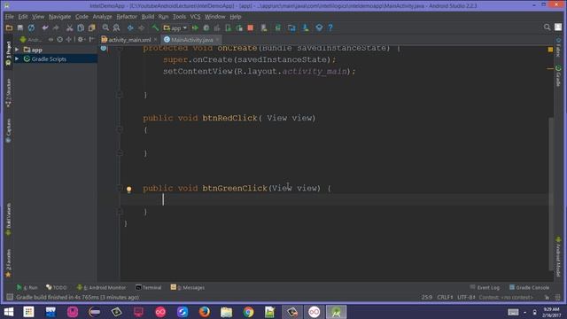
Task: Open the Android Monitor tool window
Action: [101, 287]
